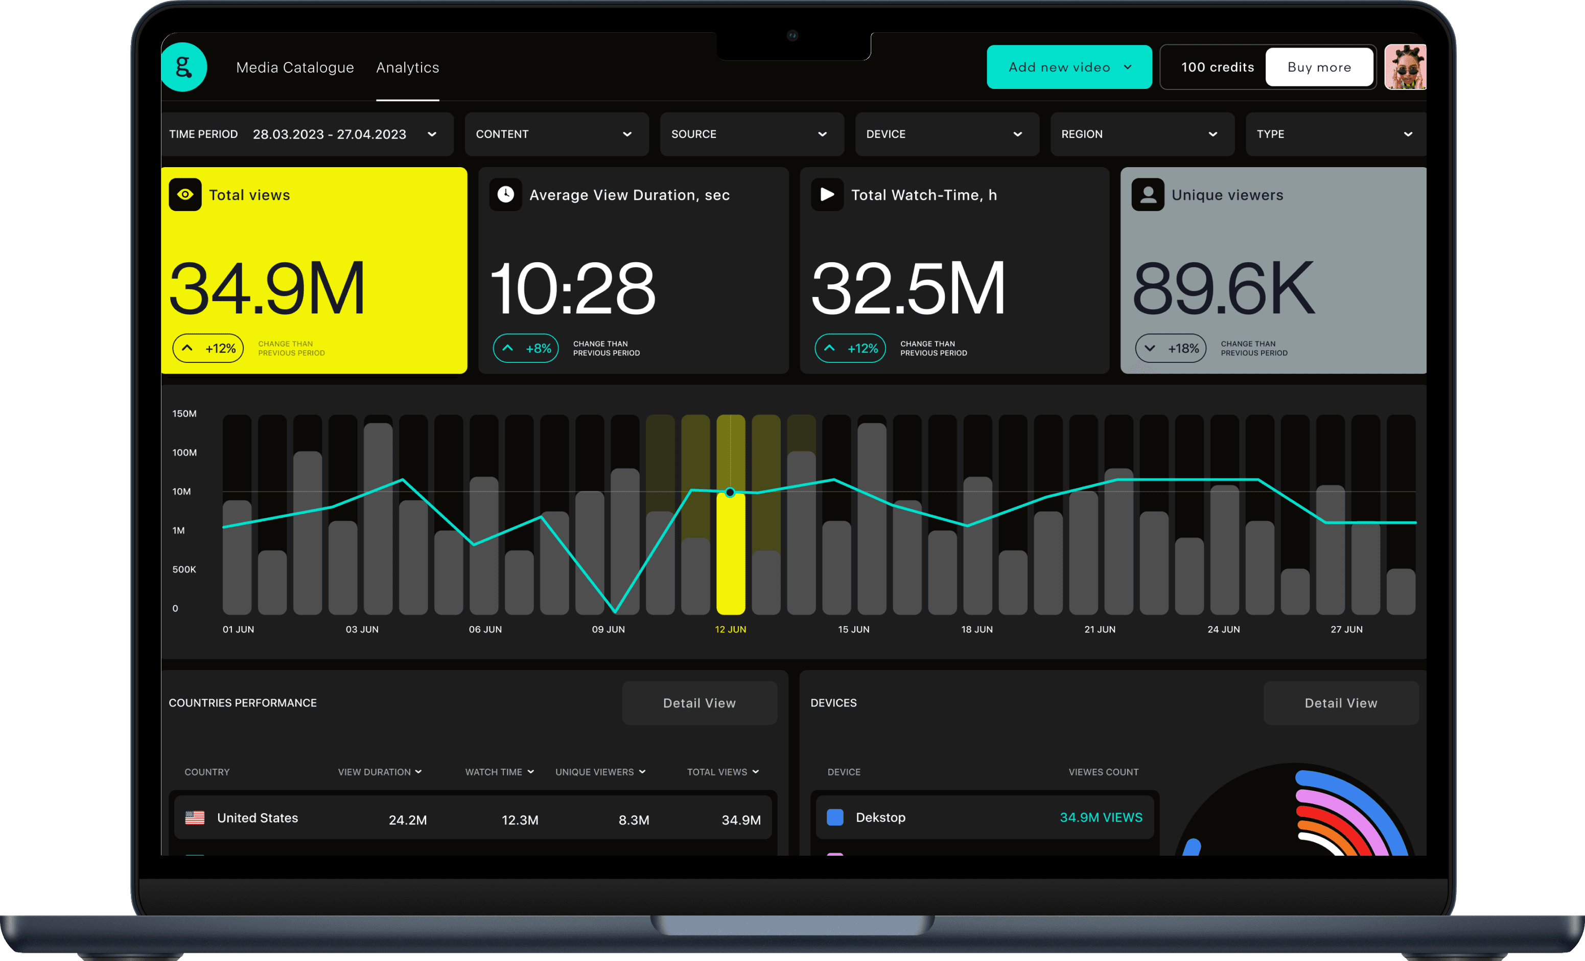Click the 27 JUN axis label
Viewport: 1585px width, 961px height.
point(1346,629)
